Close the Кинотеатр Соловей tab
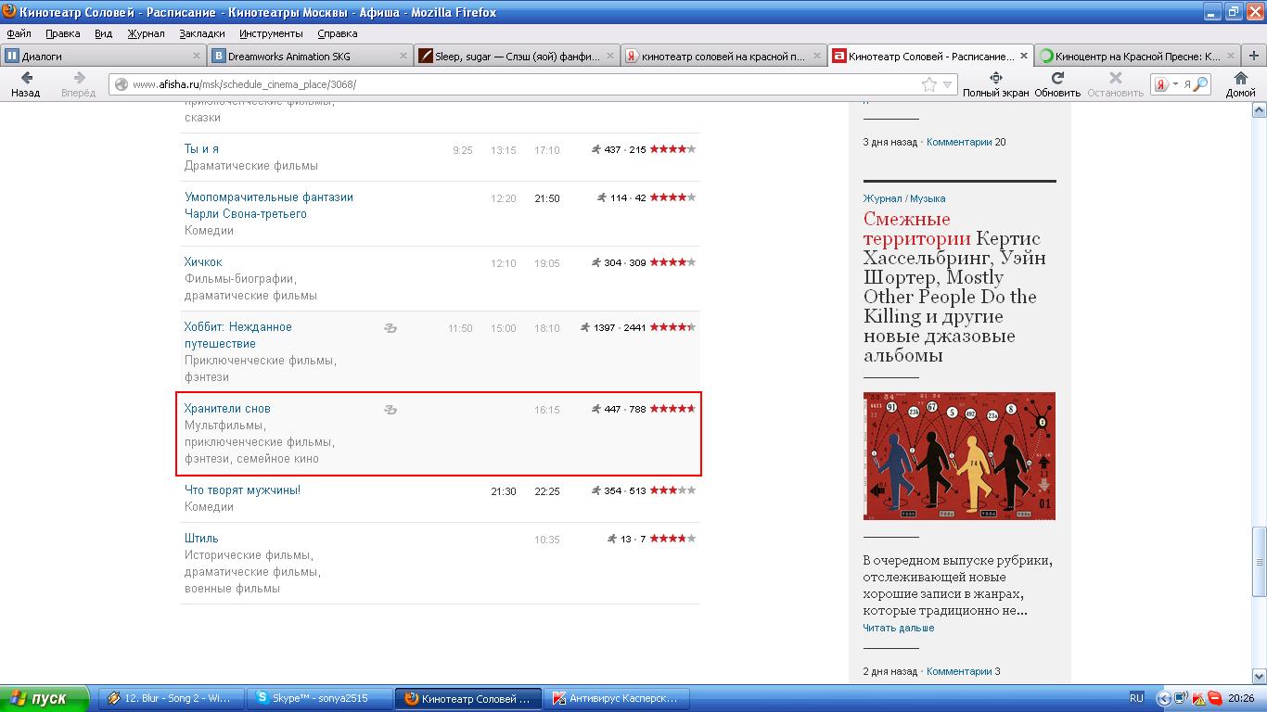The width and height of the screenshot is (1267, 712). tap(1025, 56)
